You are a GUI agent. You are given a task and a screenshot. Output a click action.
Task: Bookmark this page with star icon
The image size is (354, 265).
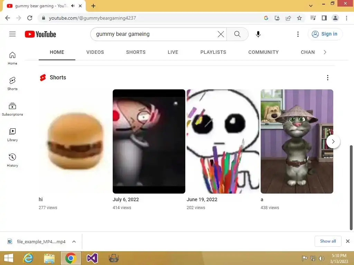[299, 18]
